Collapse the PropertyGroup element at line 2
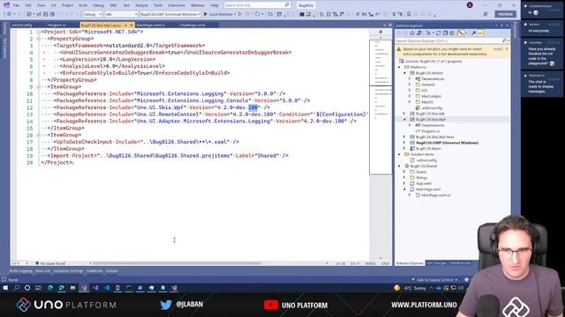565x317 pixels. [x=39, y=39]
